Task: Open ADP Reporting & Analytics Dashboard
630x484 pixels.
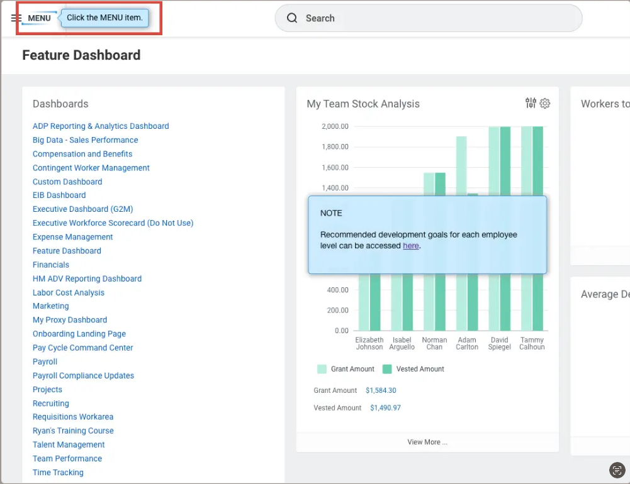Action: [101, 126]
